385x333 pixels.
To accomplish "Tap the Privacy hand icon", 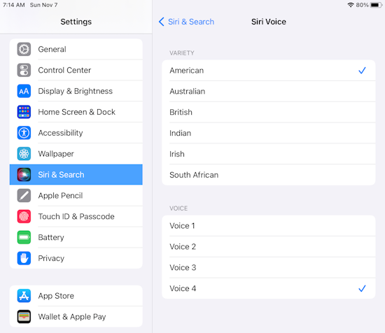I will [24, 258].
